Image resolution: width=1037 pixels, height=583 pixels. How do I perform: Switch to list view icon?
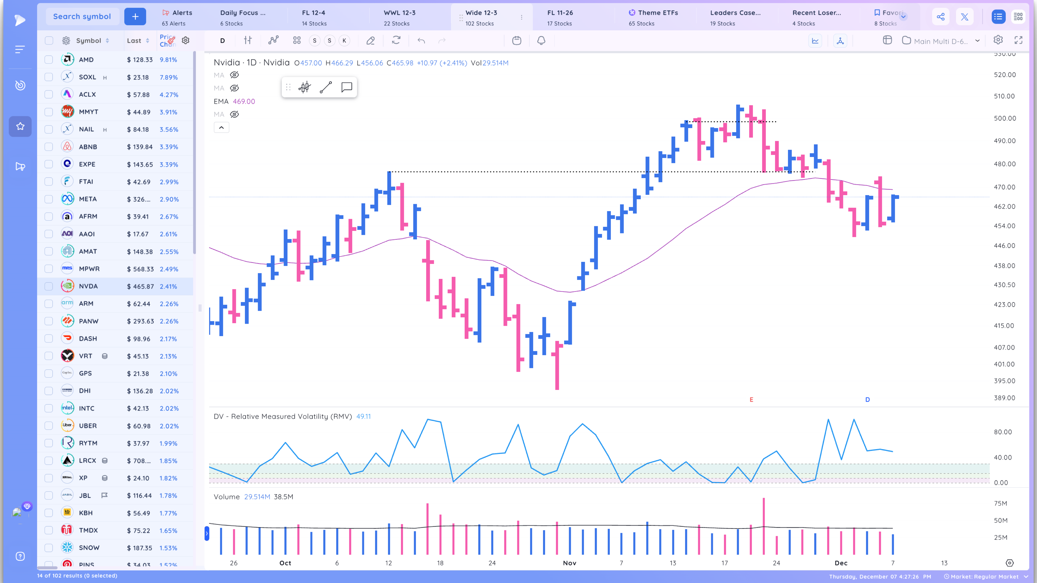[x=998, y=16]
